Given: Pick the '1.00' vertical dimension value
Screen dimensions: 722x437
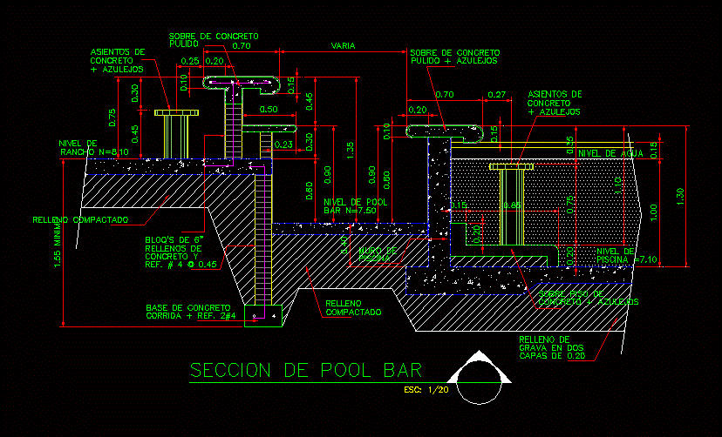Looking at the screenshot, I should (x=653, y=212).
